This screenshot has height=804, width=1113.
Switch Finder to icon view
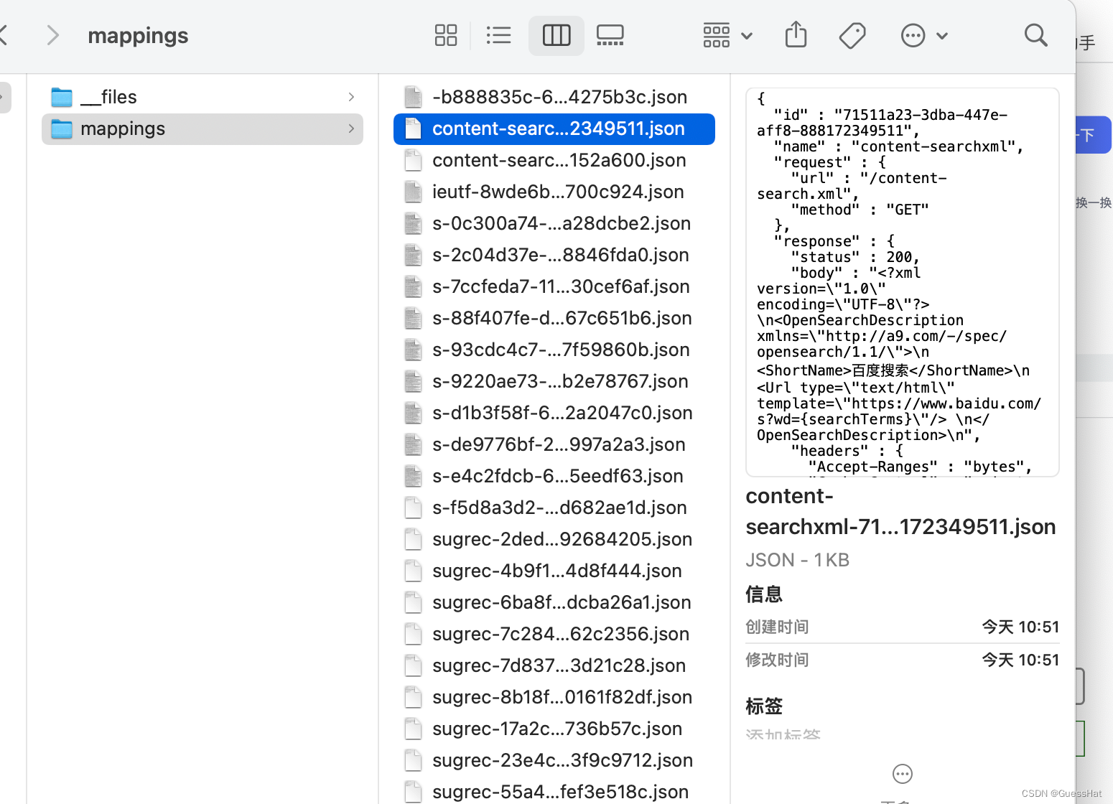pos(446,35)
